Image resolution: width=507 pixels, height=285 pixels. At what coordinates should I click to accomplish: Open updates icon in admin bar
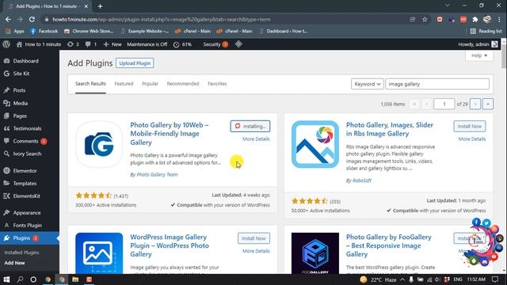point(73,44)
